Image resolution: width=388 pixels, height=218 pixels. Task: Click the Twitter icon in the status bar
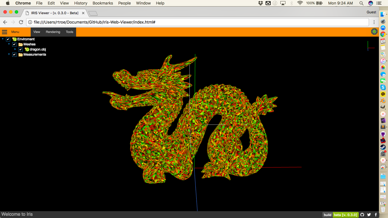click(x=368, y=215)
